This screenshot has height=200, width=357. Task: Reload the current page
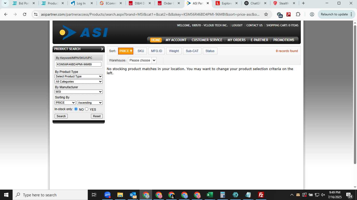coord(25,14)
